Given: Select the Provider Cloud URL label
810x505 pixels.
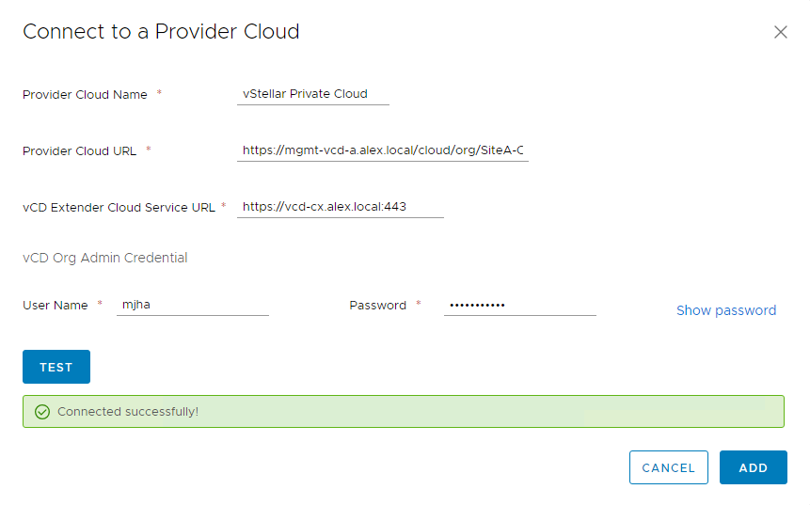Looking at the screenshot, I should click(x=79, y=150).
